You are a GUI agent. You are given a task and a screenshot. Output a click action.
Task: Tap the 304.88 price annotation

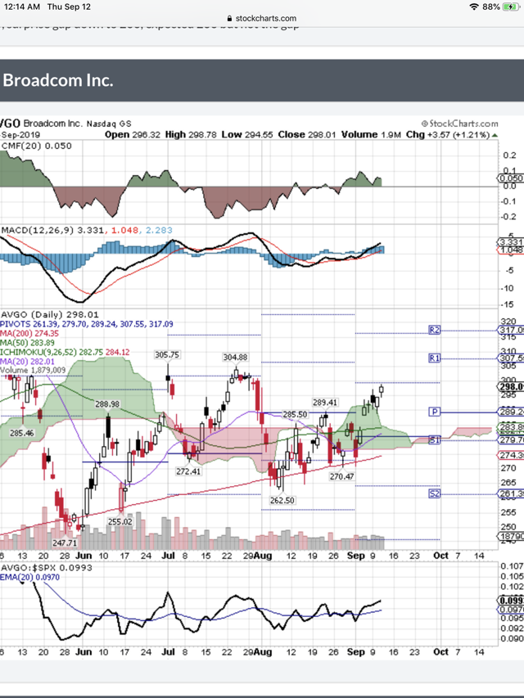tap(235, 358)
